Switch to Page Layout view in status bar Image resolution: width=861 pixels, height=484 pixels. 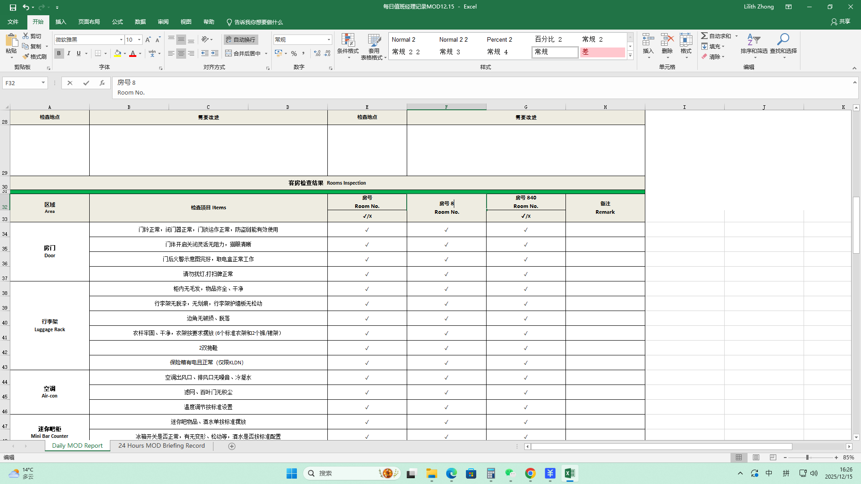click(x=756, y=458)
